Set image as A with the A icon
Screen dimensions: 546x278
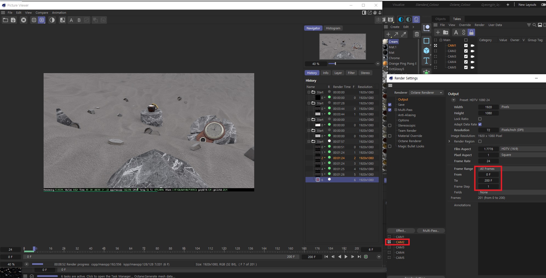71,20
